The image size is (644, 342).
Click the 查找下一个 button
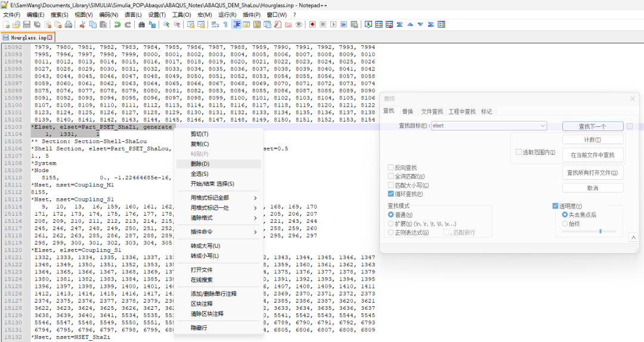(x=593, y=126)
